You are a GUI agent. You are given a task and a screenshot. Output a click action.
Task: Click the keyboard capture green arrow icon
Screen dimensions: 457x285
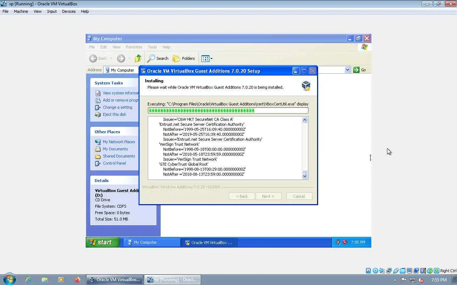(x=436, y=271)
